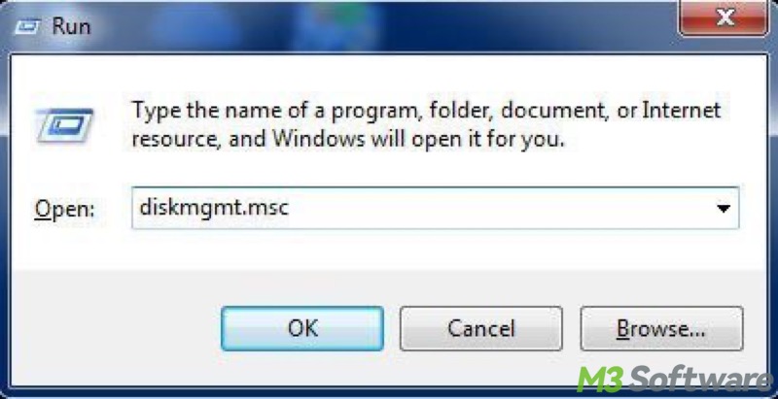Image resolution: width=778 pixels, height=399 pixels.
Task: Expand the Open combo box dropdown arrow
Action: 724,209
